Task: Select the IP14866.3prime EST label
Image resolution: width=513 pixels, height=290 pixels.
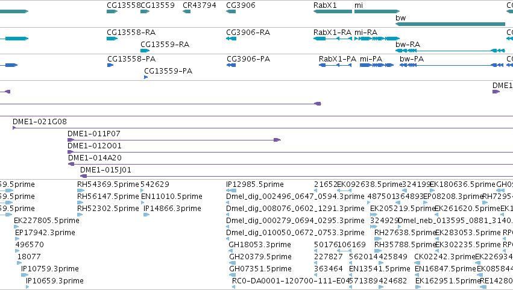Action: [172, 209]
